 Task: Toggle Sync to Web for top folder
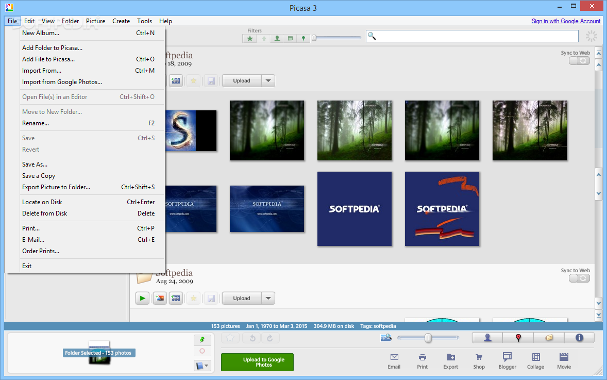point(579,61)
